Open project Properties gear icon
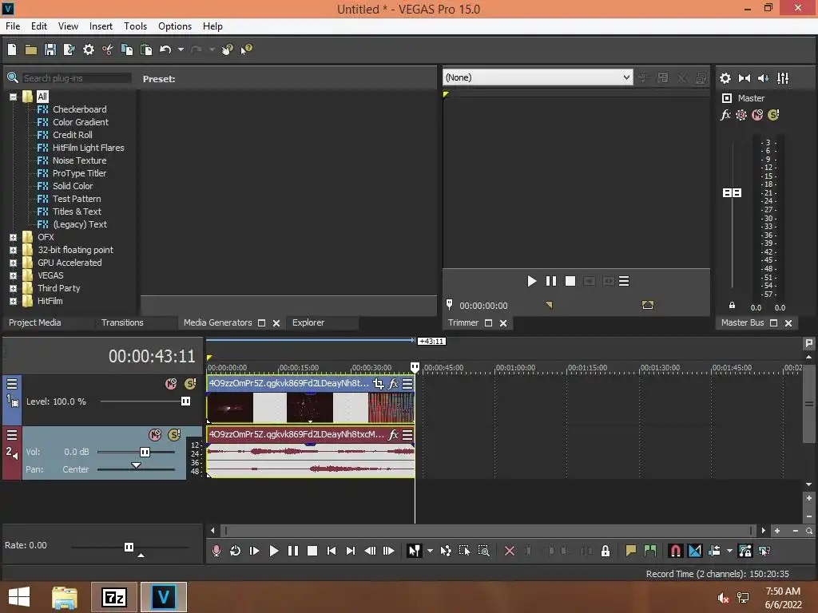 (x=89, y=49)
